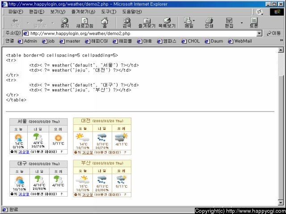The image size is (286, 214).
Task: Open the 파일(F) menu
Action: [16, 12]
